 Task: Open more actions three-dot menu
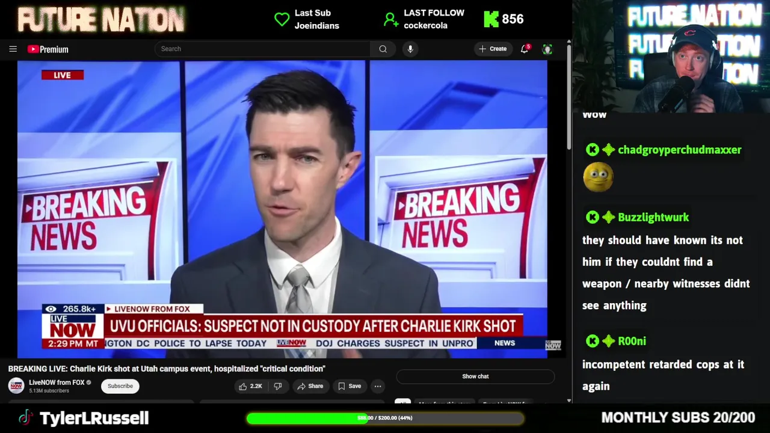coord(378,386)
